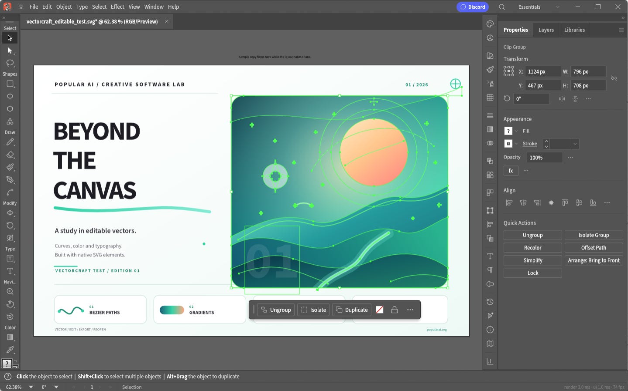This screenshot has width=628, height=391.
Task: Open the rotation angle dropdown in status bar
Action: coord(56,387)
